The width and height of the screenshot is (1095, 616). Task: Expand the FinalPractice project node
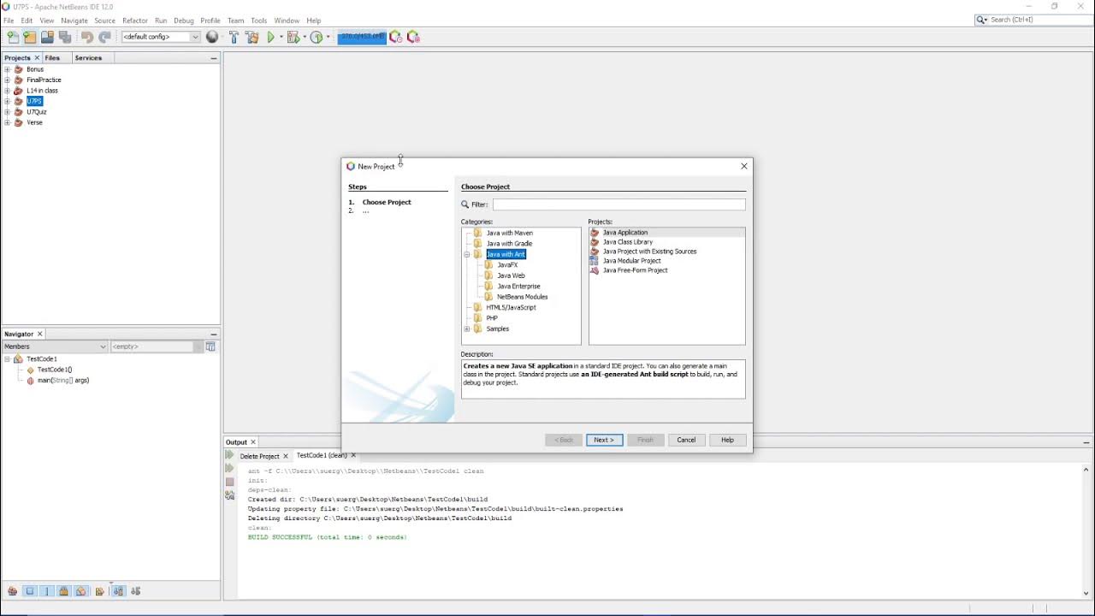pyautogui.click(x=7, y=80)
